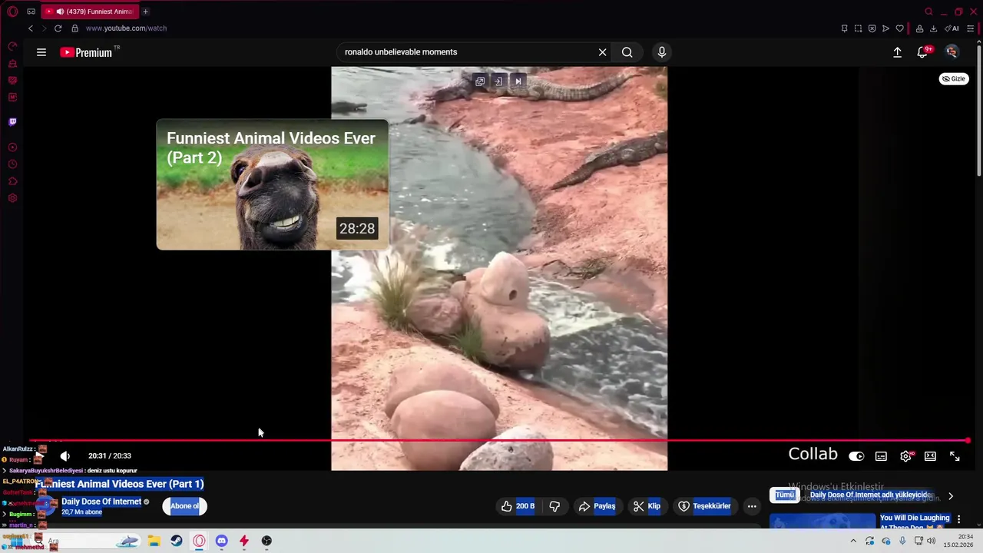This screenshot has width=983, height=553.
Task: Reload the YouTube page
Action: 58,28
